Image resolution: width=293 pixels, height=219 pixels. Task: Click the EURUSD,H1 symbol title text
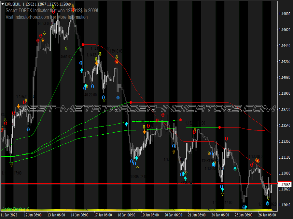point(13,4)
